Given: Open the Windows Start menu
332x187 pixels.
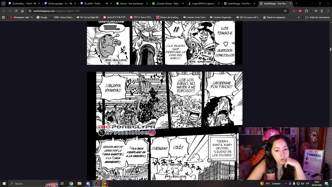Looking at the screenshot, I should pyautogui.click(x=4, y=184).
